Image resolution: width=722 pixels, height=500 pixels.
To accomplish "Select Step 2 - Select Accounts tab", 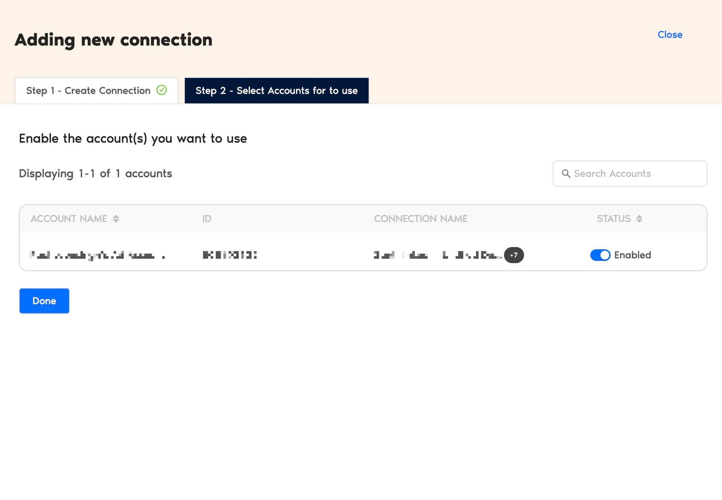I will tap(276, 91).
